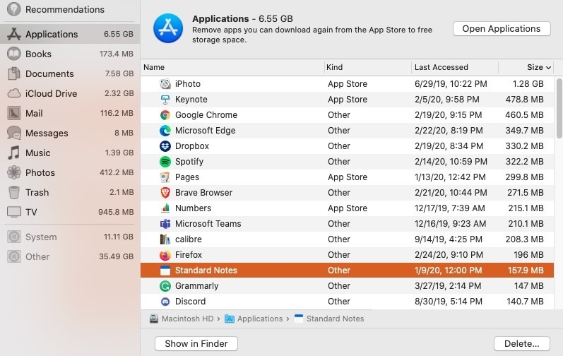
Task: Sort list by Size column chevron
Action: tap(548, 68)
